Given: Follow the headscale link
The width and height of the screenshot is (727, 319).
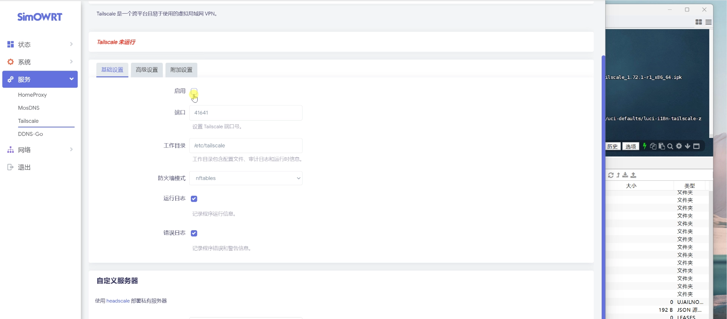Looking at the screenshot, I should pos(118,301).
